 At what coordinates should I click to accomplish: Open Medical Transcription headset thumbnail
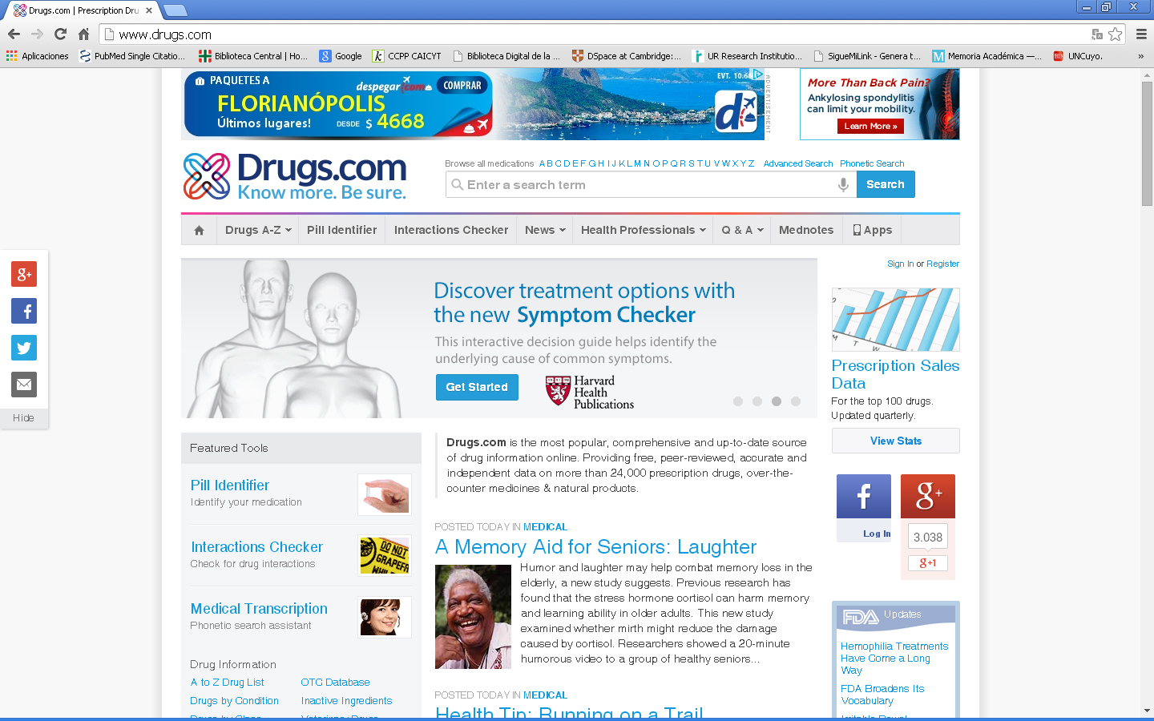tap(385, 618)
